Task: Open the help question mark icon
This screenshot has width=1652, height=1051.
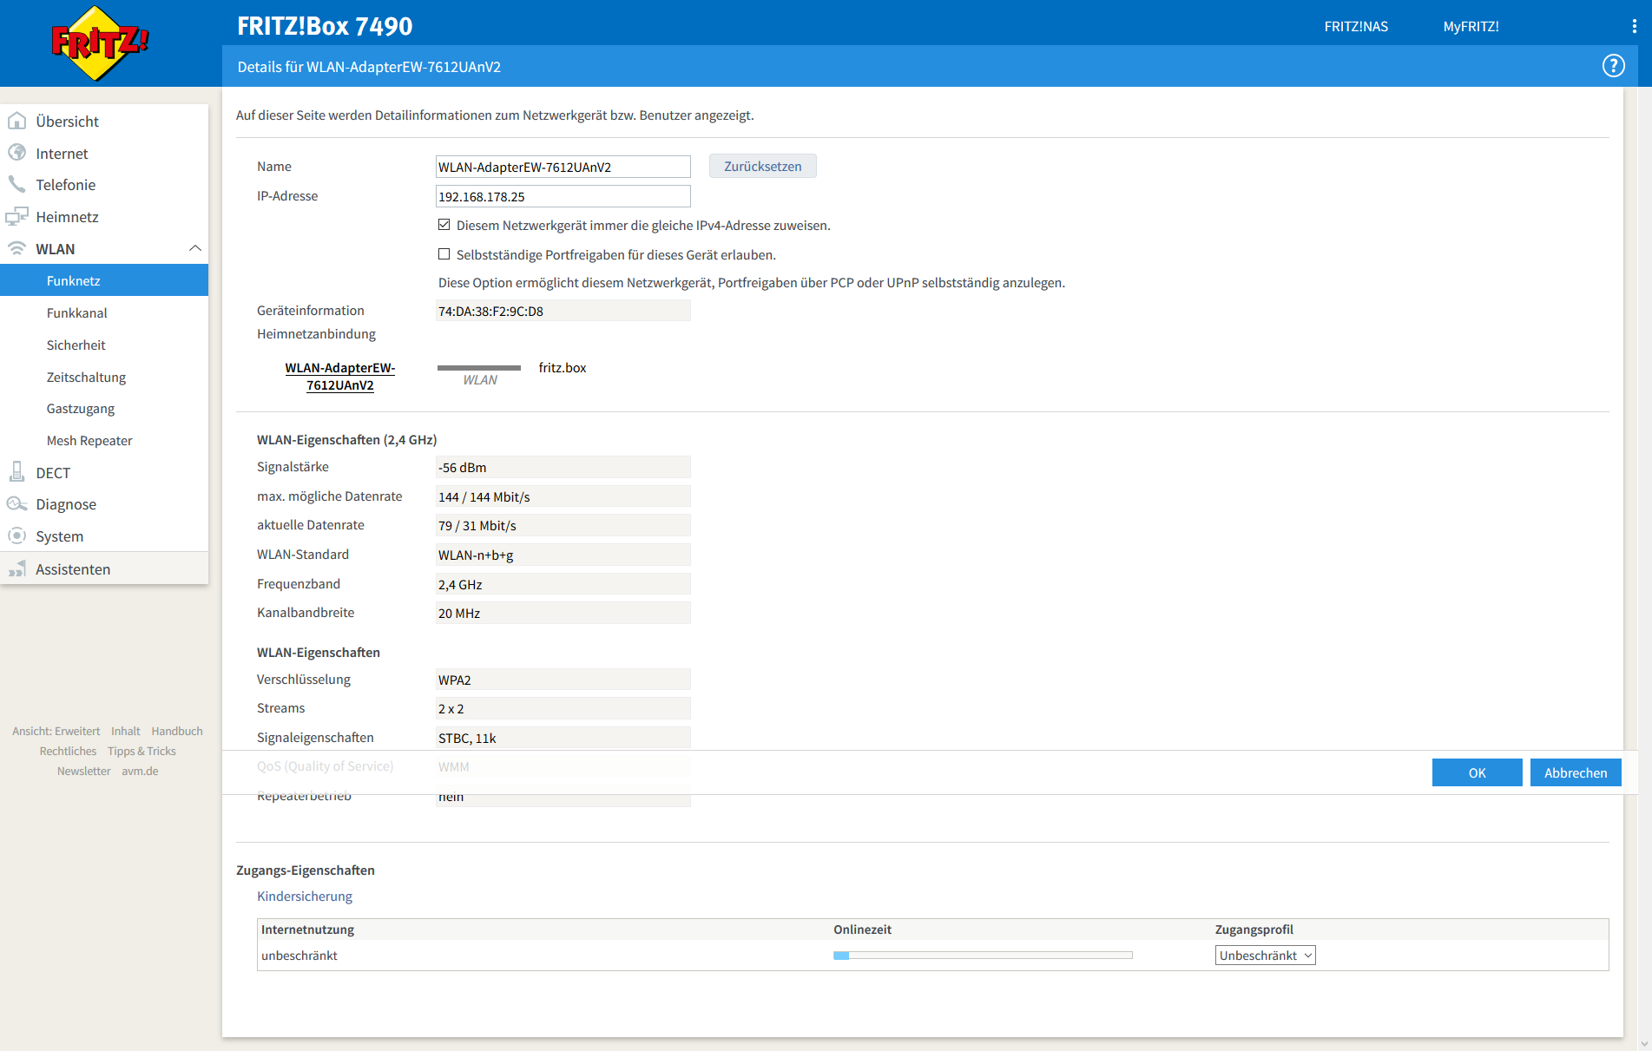Action: [1614, 66]
